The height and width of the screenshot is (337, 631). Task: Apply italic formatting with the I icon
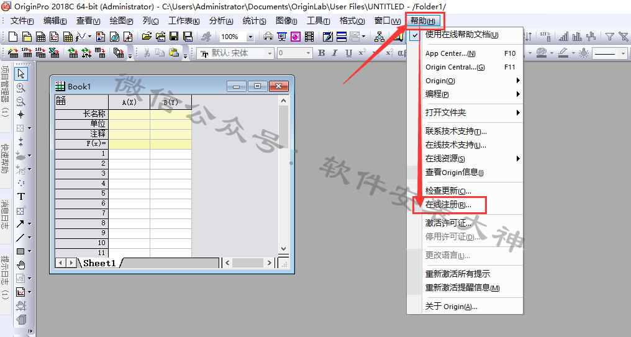[x=335, y=53]
